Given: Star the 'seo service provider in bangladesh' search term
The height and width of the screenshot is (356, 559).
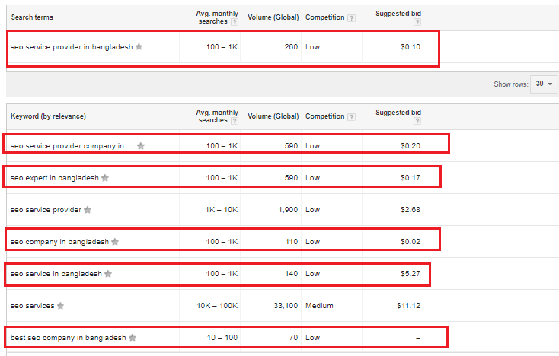Looking at the screenshot, I should tap(139, 47).
